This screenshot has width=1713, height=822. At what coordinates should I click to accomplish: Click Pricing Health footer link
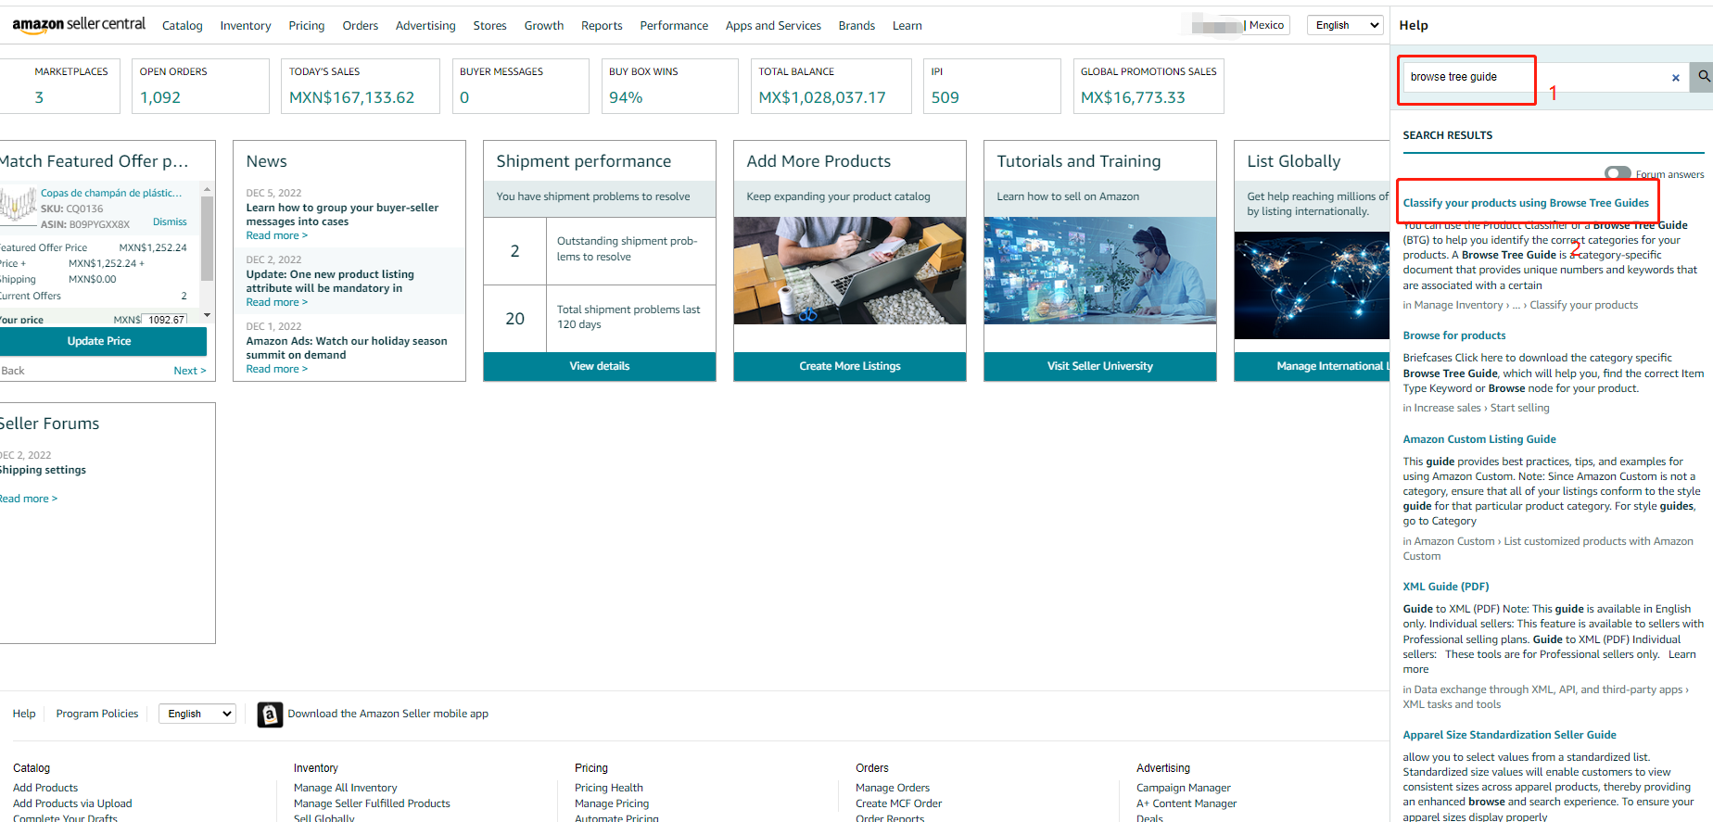[608, 788]
